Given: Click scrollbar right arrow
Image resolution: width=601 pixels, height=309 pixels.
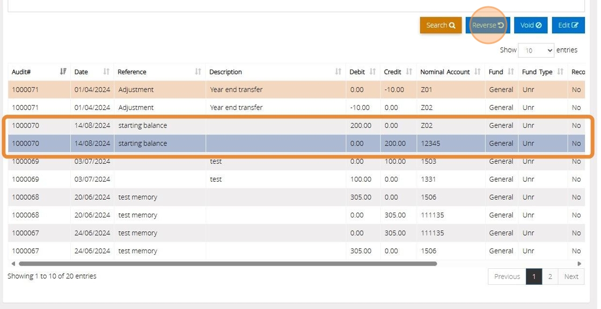Looking at the screenshot, I should click(580, 263).
